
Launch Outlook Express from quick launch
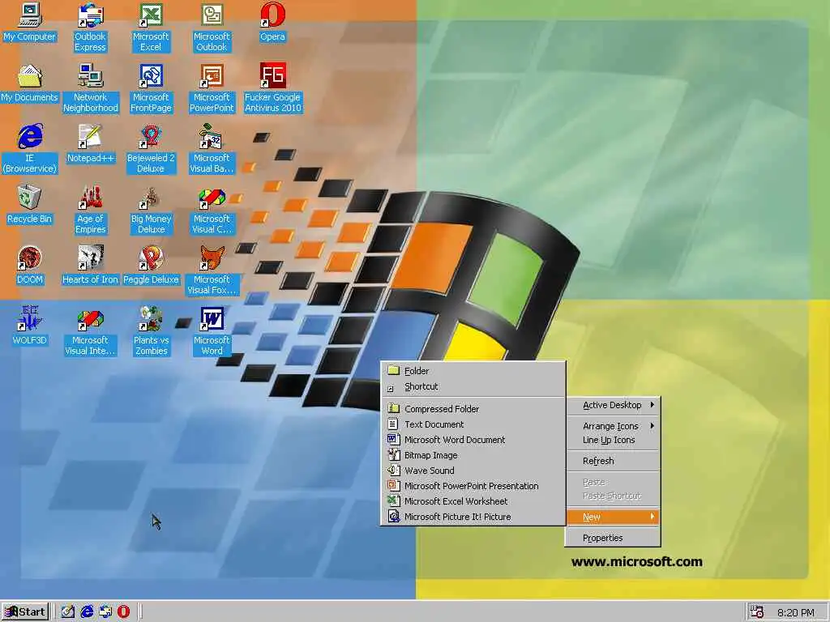[105, 612]
